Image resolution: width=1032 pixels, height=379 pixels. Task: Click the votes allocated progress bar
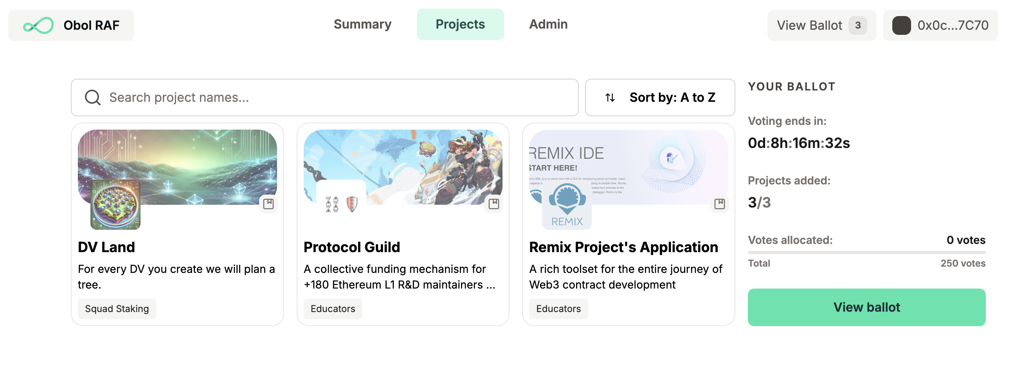click(866, 253)
